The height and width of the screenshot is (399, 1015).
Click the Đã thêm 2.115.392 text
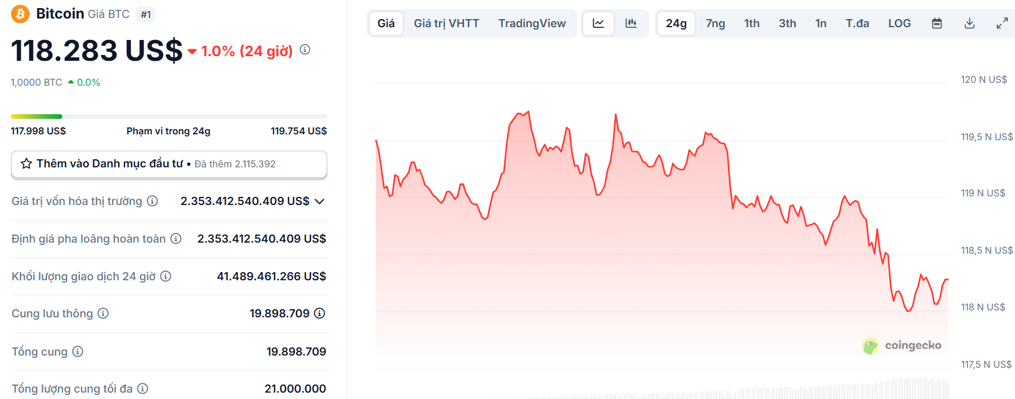pyautogui.click(x=235, y=164)
